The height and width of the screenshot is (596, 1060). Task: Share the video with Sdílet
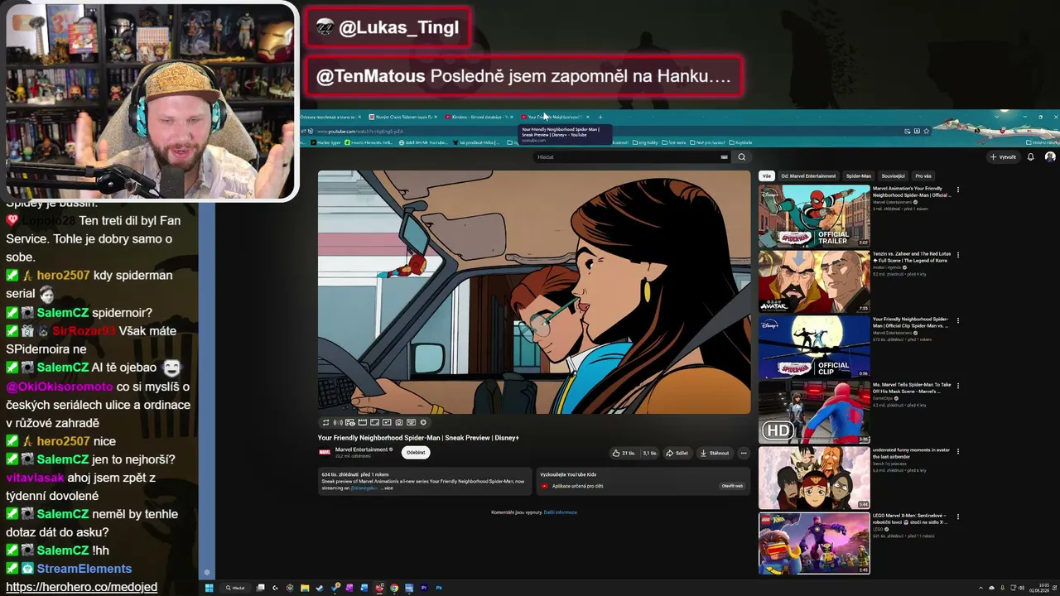click(677, 453)
